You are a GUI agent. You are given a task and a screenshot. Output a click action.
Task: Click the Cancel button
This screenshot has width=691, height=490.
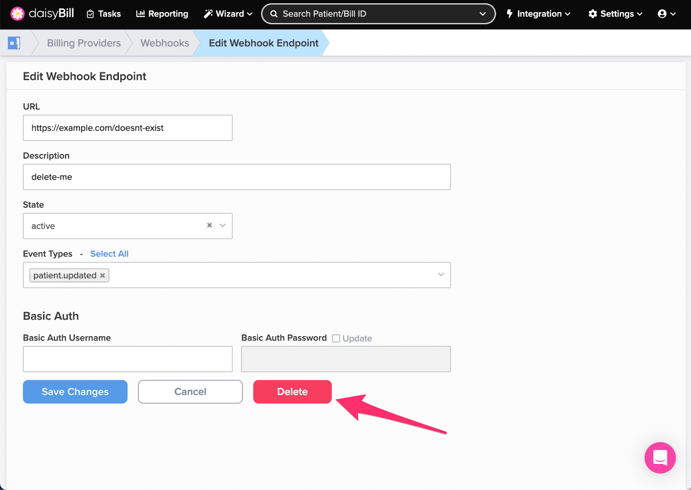(190, 392)
